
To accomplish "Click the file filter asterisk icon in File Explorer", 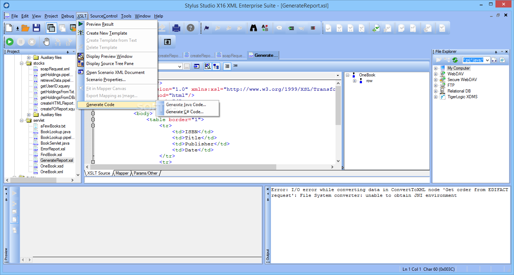I will 494,60.
